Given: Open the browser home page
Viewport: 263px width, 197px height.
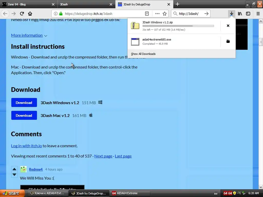Looking at the screenshot, I should pyautogui.click(x=30, y=14).
